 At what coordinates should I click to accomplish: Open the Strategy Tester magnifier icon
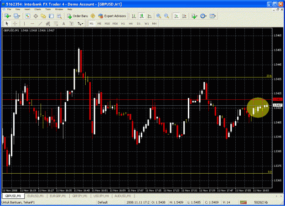pos(59,16)
